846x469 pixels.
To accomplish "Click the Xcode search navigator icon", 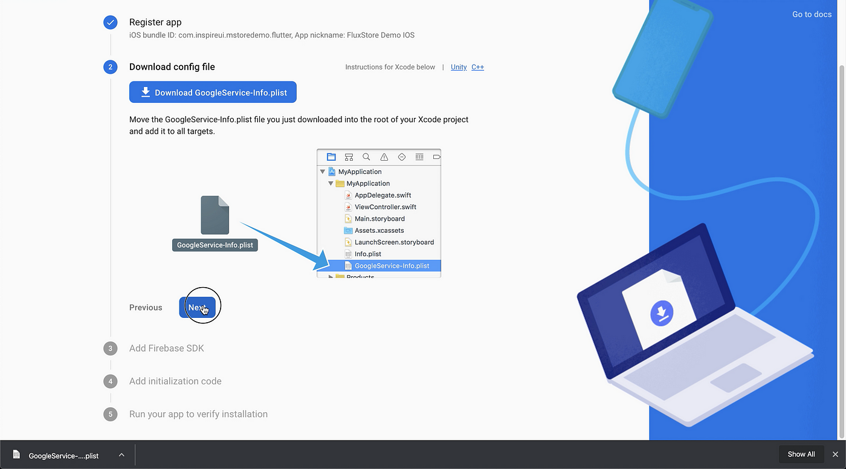I will pyautogui.click(x=366, y=157).
